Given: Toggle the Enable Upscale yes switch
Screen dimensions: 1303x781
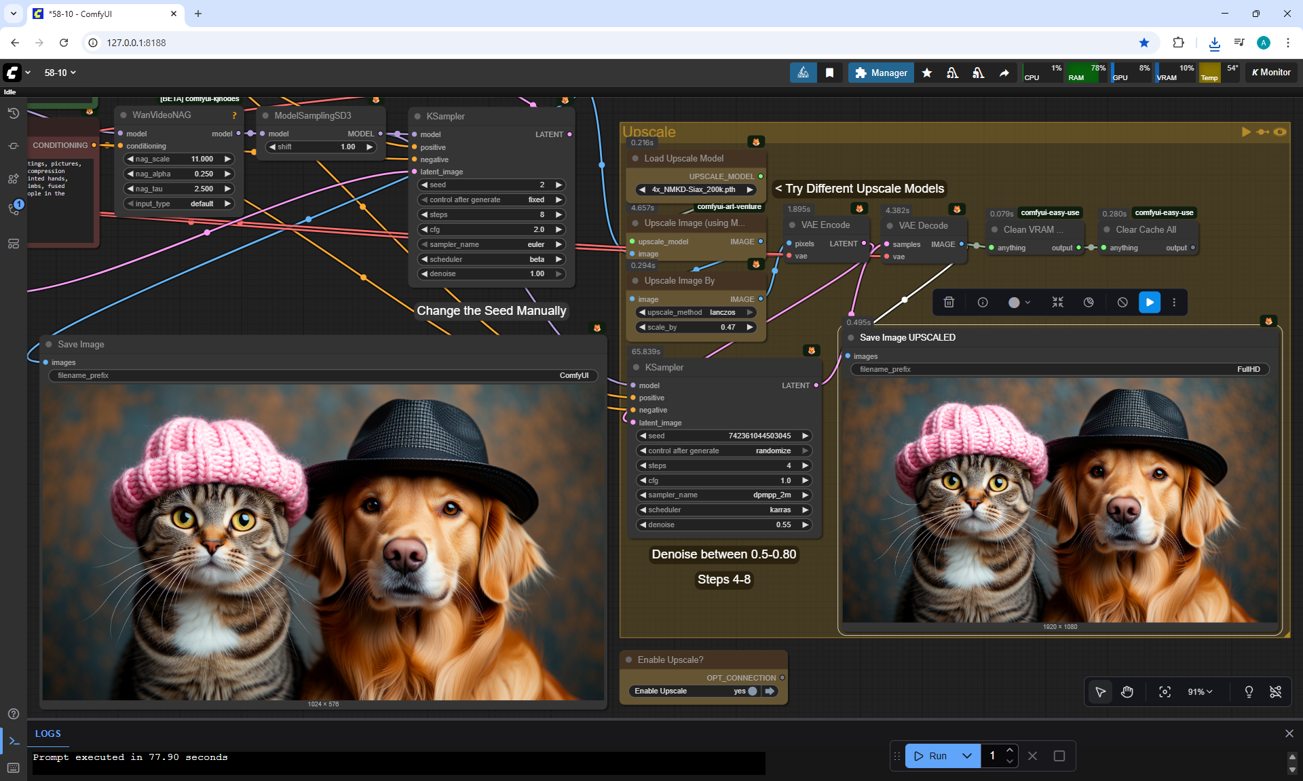Looking at the screenshot, I should coord(752,691).
